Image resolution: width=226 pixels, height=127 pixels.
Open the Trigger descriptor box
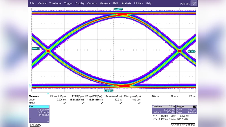tap(187, 110)
